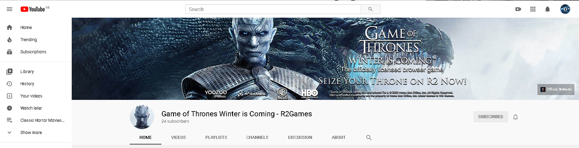
Task: Focus the Search input field
Action: [273, 9]
